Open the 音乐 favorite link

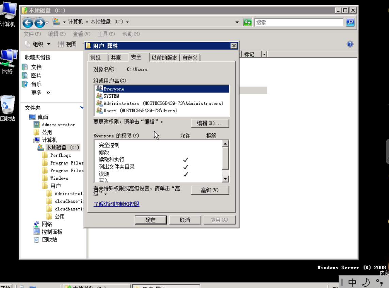click(36, 84)
